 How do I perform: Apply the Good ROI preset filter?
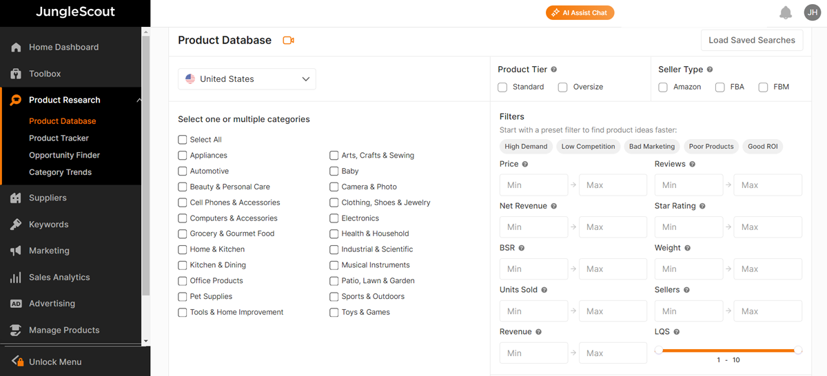pos(763,147)
